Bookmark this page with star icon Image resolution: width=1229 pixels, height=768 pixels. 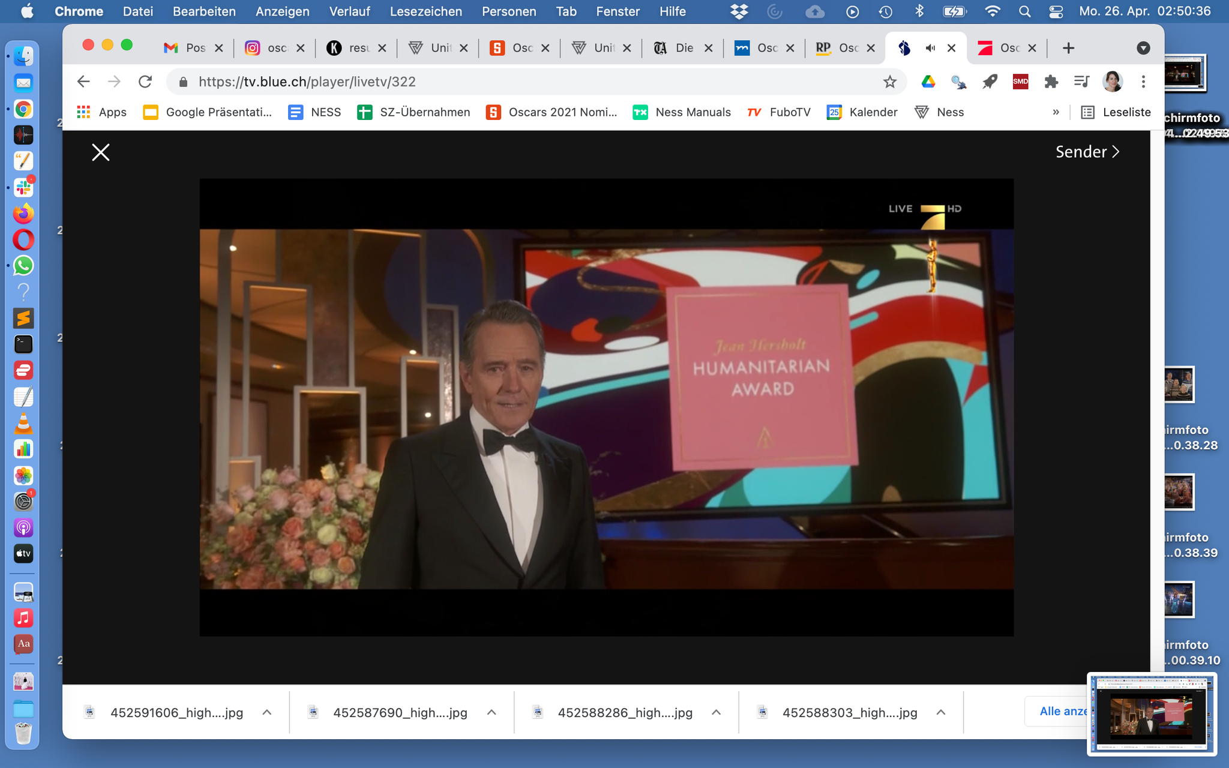click(889, 82)
